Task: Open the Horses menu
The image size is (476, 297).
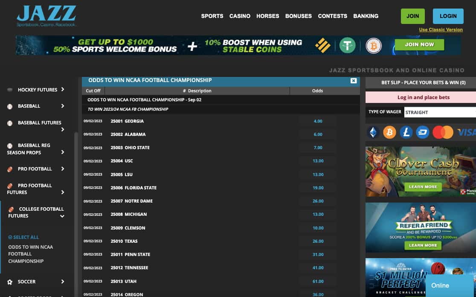Action: (x=267, y=16)
